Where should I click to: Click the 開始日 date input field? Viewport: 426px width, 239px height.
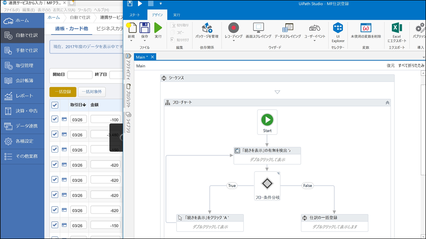tap(80, 75)
